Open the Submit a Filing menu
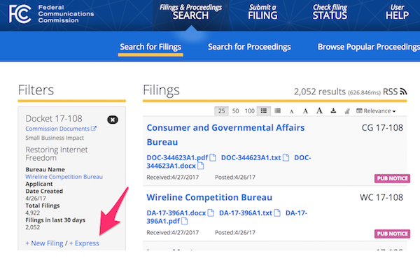Image resolution: width=420 pixels, height=272 pixels. (262, 13)
